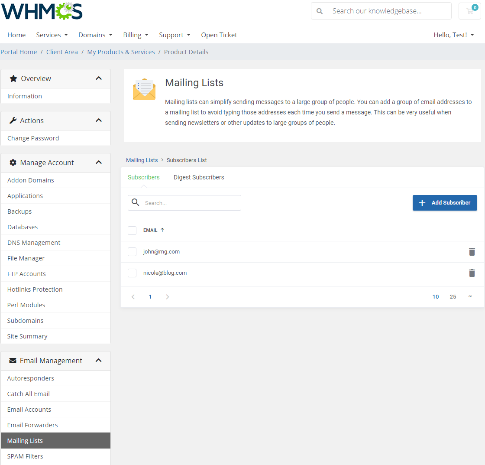The image size is (485, 465).
Task: Open Applications in sidebar
Action: pyautogui.click(x=56, y=195)
